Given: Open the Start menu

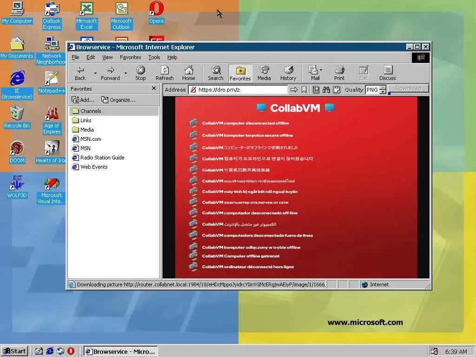Looking at the screenshot, I should click(14, 351).
